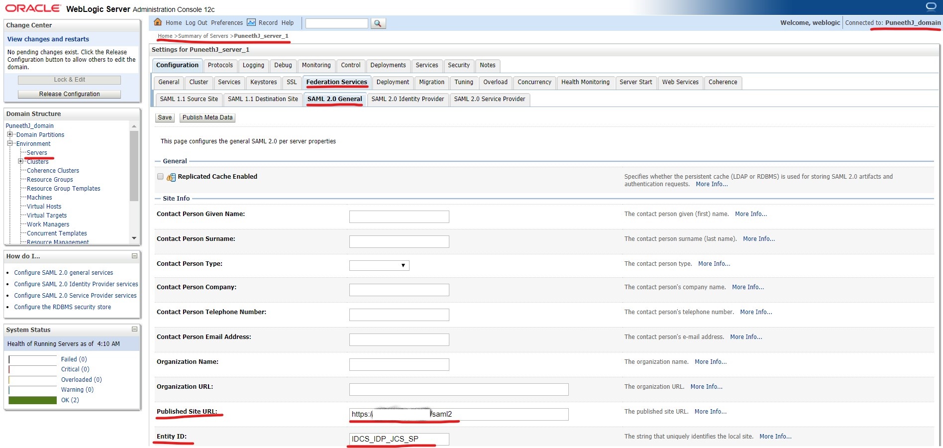The image size is (943, 448).
Task: Click the icon beside Replicated Cache Enabled
Action: pos(171,177)
